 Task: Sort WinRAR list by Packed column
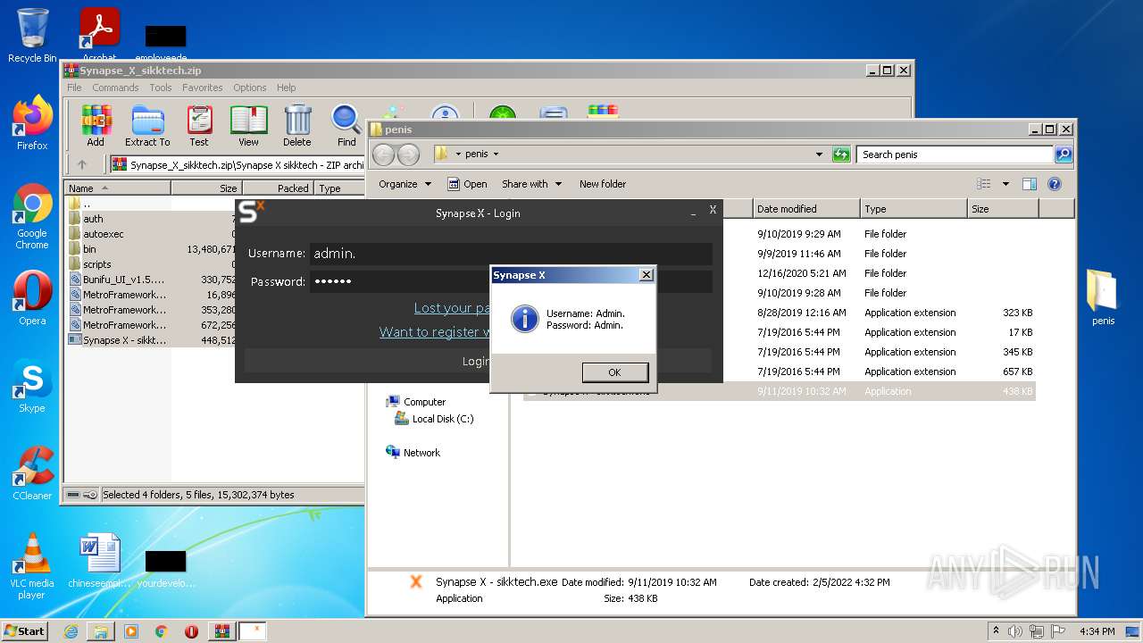[x=276, y=188]
